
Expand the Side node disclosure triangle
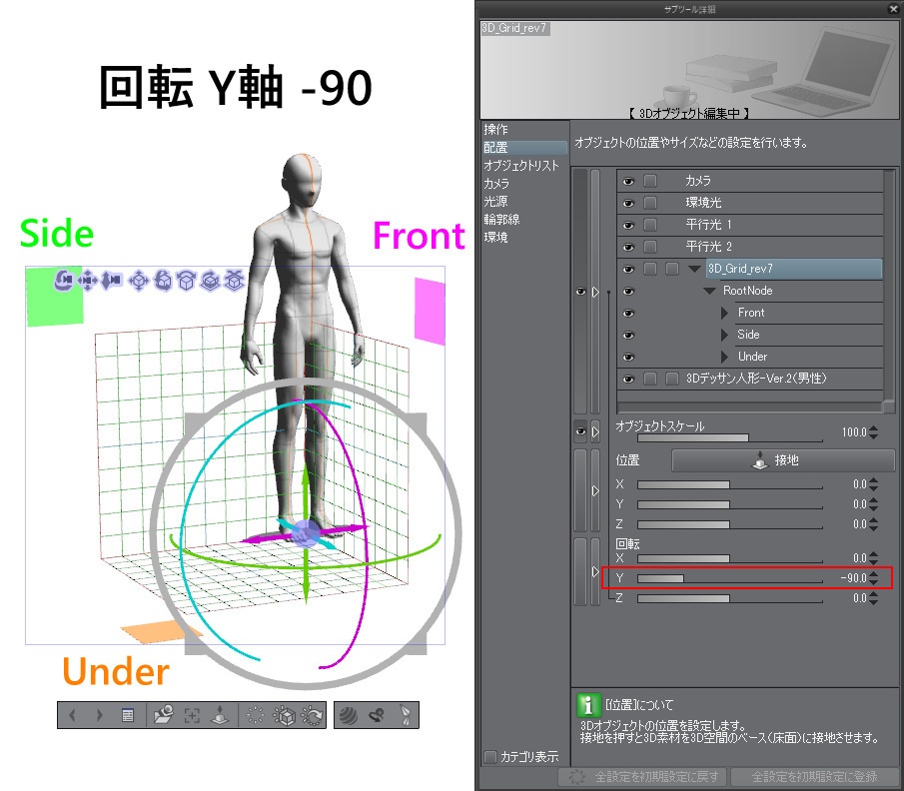pyautogui.click(x=723, y=335)
